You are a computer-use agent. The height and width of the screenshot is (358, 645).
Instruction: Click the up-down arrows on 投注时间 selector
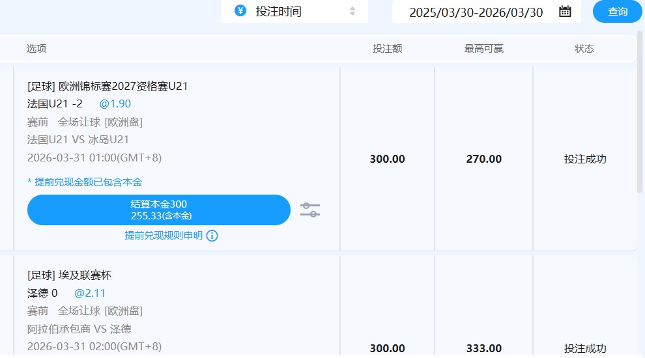(x=352, y=11)
